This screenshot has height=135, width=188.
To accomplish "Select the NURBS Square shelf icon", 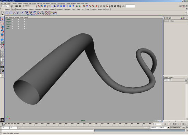I will (x=11, y=13).
